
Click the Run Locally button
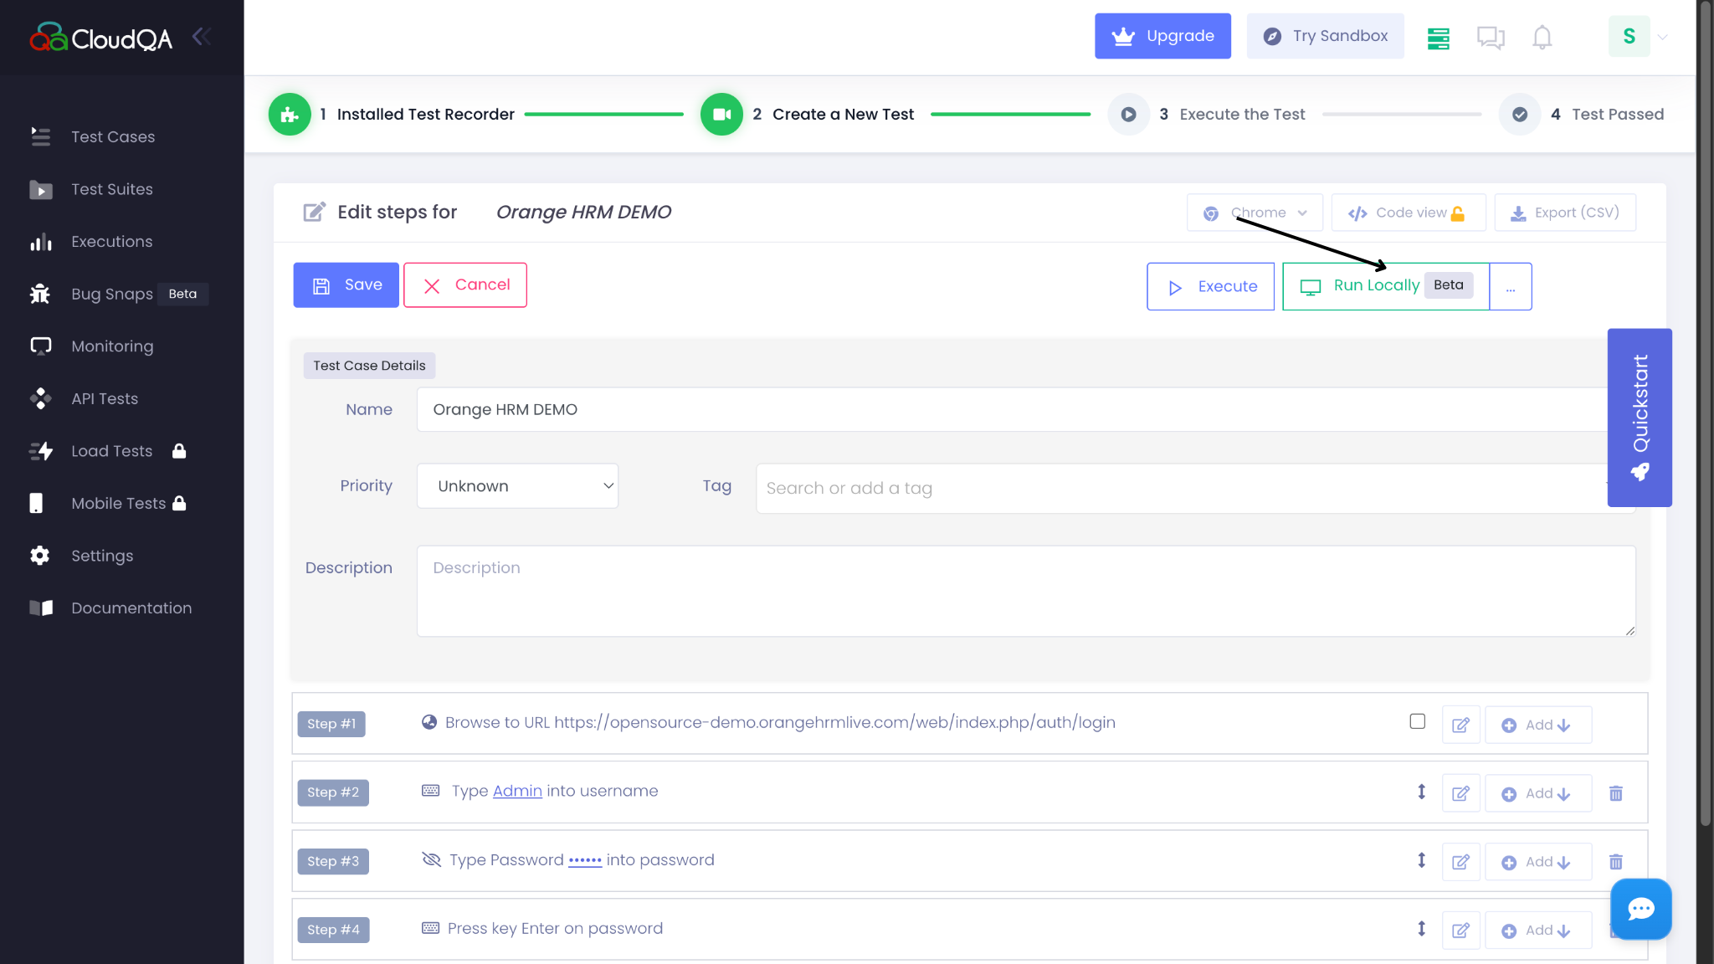click(x=1376, y=286)
